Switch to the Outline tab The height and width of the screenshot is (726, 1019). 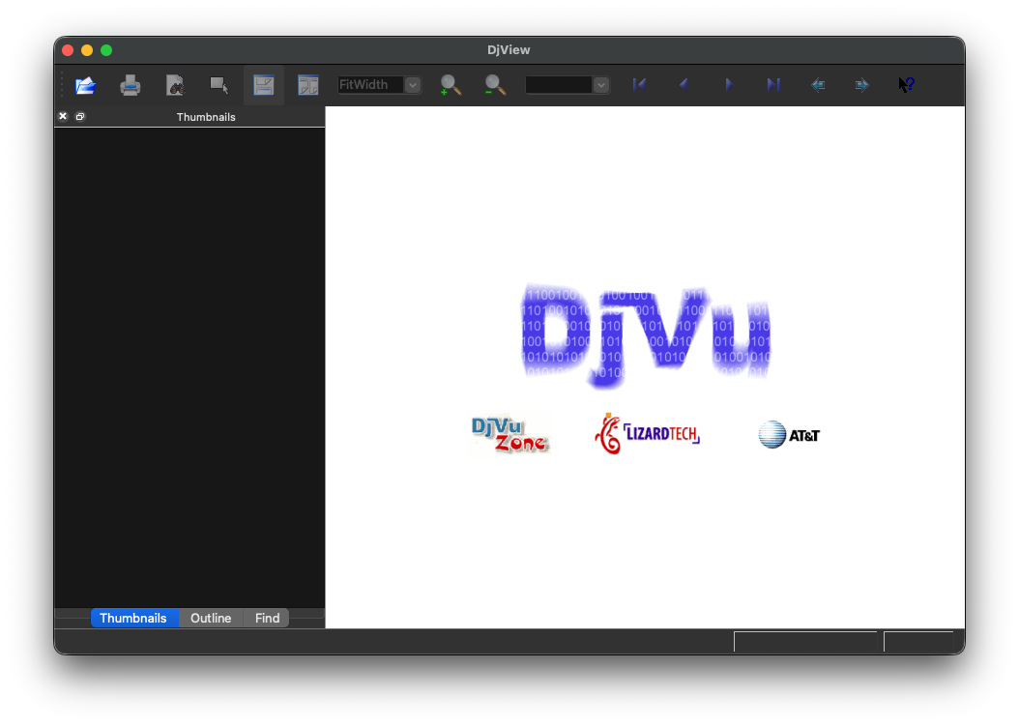[x=211, y=618]
